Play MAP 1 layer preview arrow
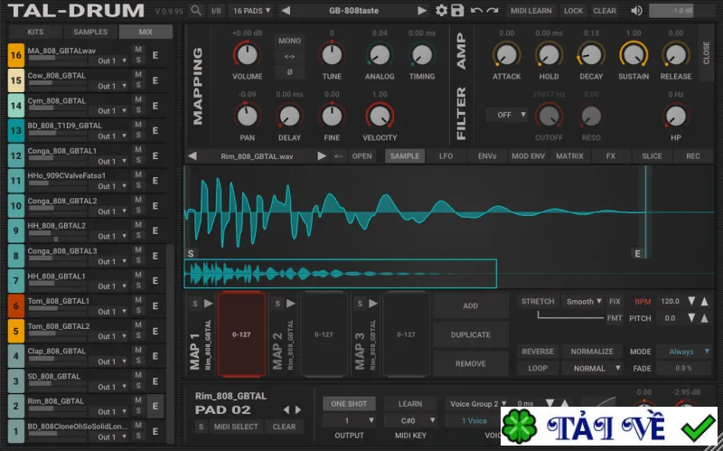The width and height of the screenshot is (723, 451). pos(209,304)
